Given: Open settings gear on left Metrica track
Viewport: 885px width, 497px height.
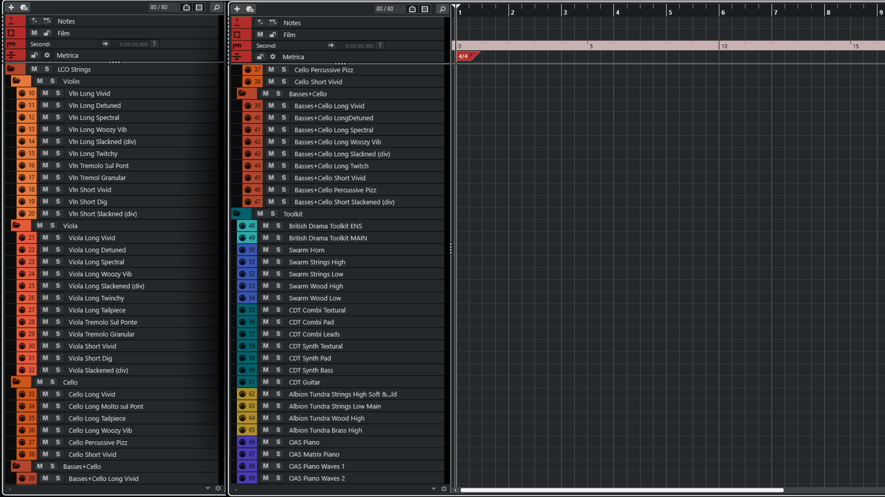Looking at the screenshot, I should point(47,55).
